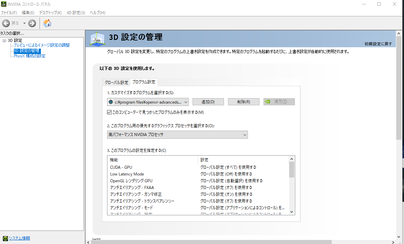Switch to グローバル設定 tab
The image size is (404, 244).
pyautogui.click(x=116, y=82)
